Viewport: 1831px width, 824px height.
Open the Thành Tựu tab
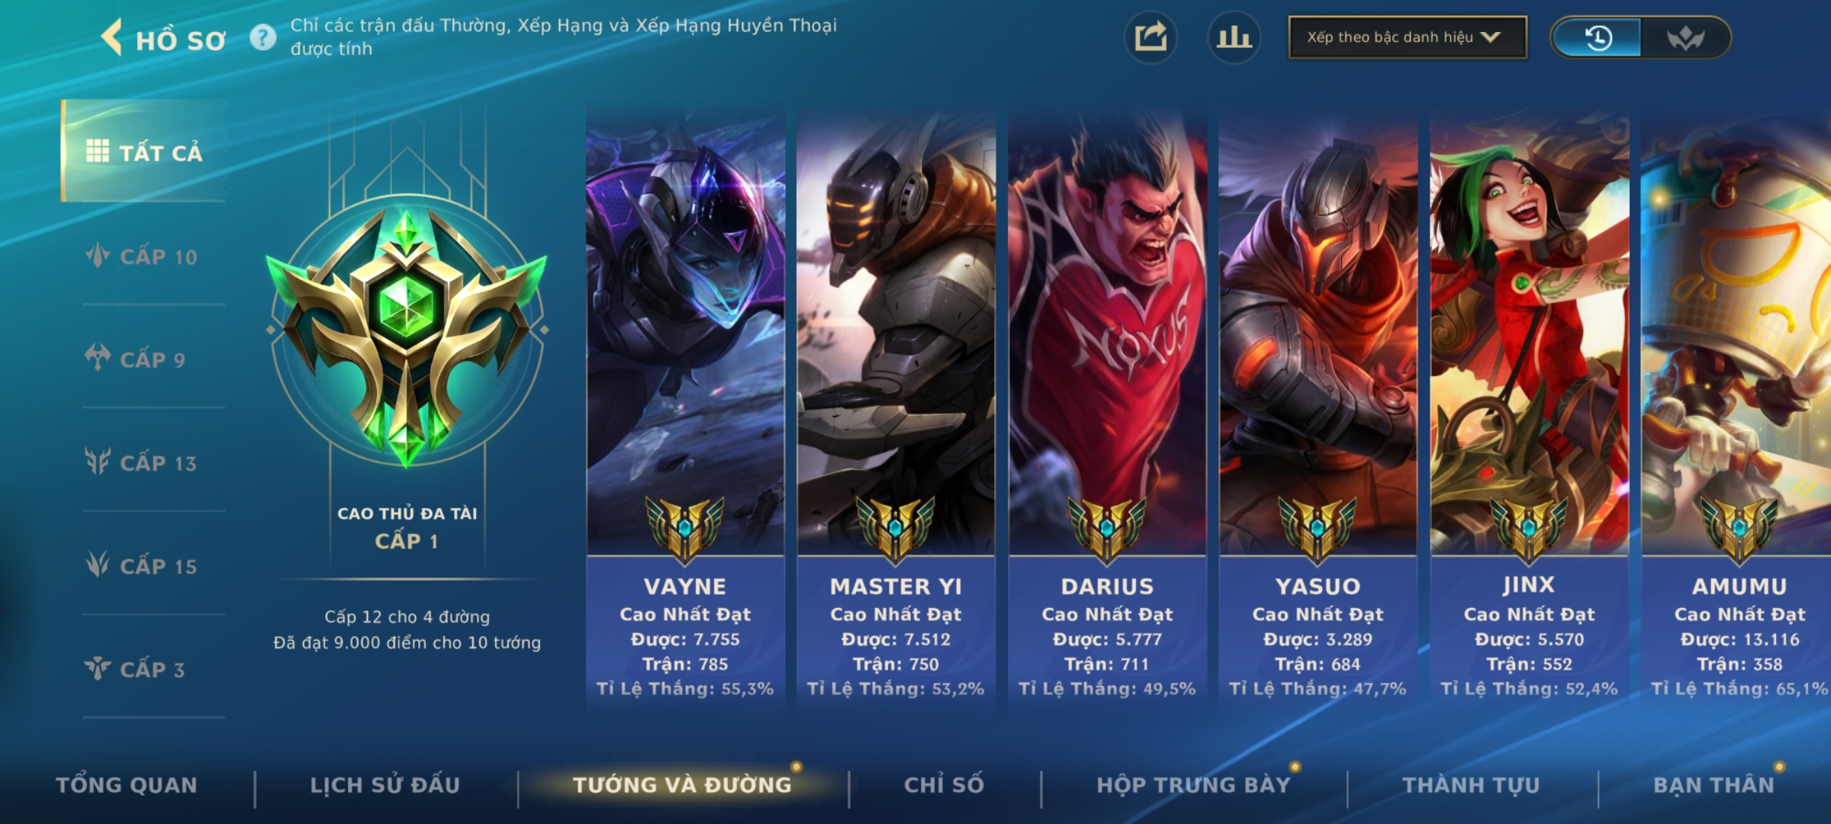1471,785
